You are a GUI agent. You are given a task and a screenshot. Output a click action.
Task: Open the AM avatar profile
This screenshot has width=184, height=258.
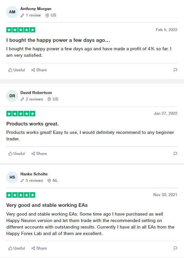pyautogui.click(x=12, y=12)
